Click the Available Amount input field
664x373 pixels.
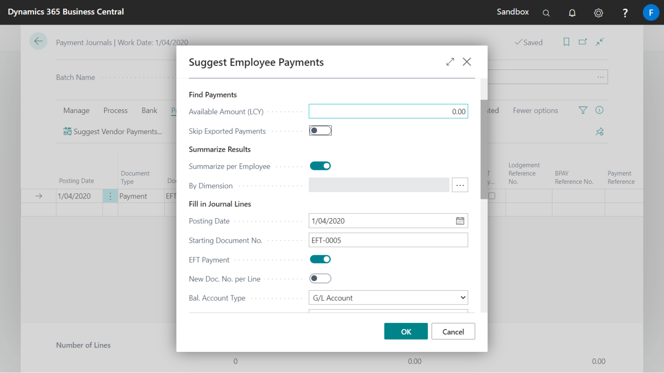click(388, 111)
